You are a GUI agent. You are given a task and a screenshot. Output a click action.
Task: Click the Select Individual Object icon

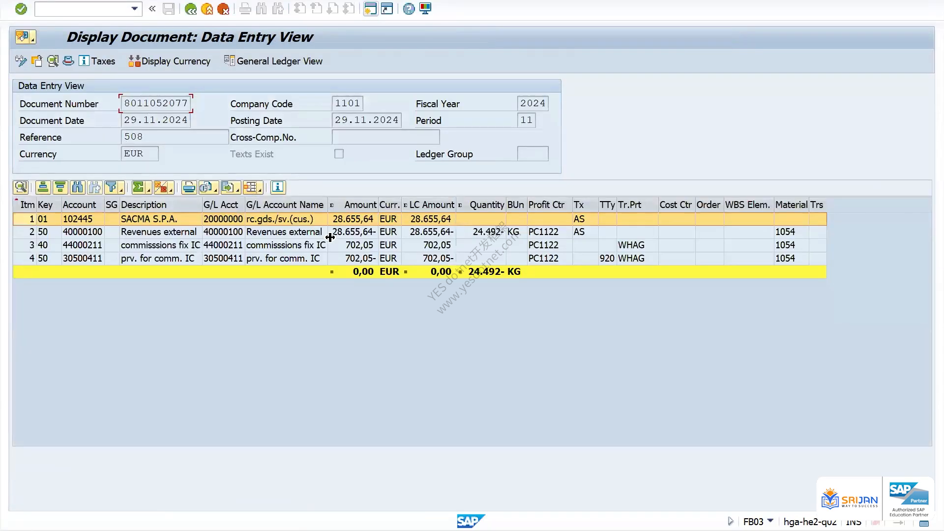tap(53, 61)
